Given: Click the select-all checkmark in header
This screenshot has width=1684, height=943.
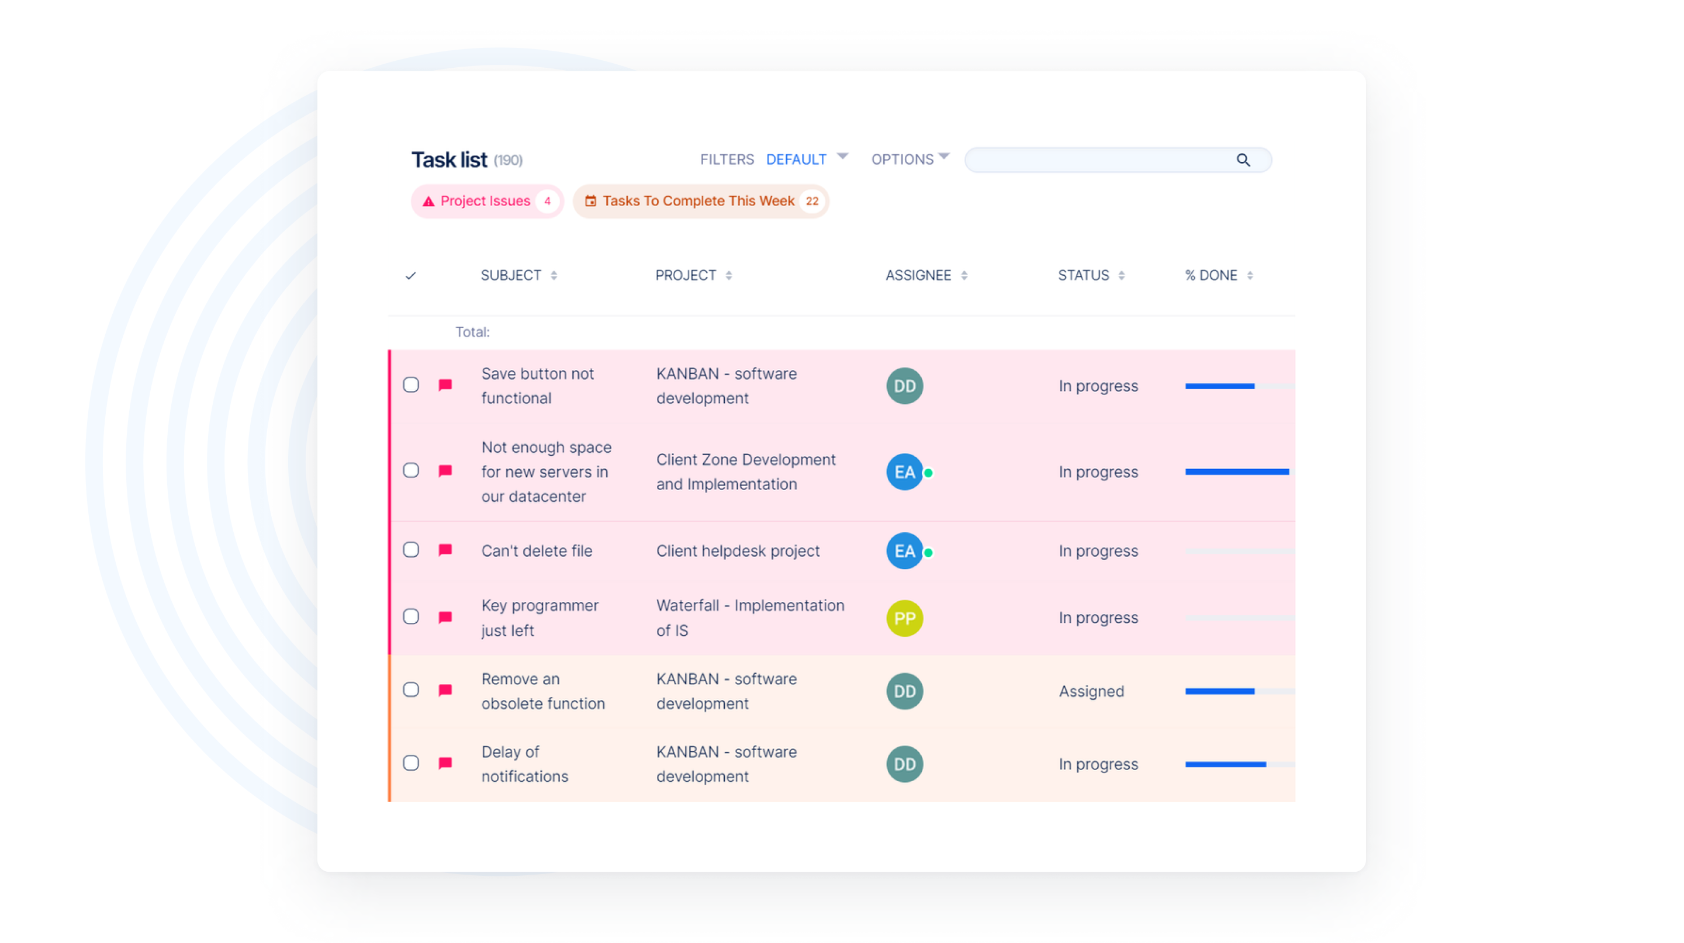Looking at the screenshot, I should (410, 276).
